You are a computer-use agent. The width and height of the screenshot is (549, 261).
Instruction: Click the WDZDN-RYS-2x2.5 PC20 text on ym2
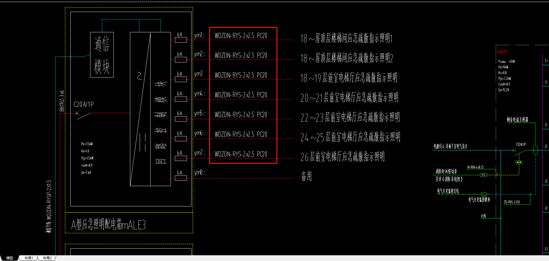click(241, 55)
